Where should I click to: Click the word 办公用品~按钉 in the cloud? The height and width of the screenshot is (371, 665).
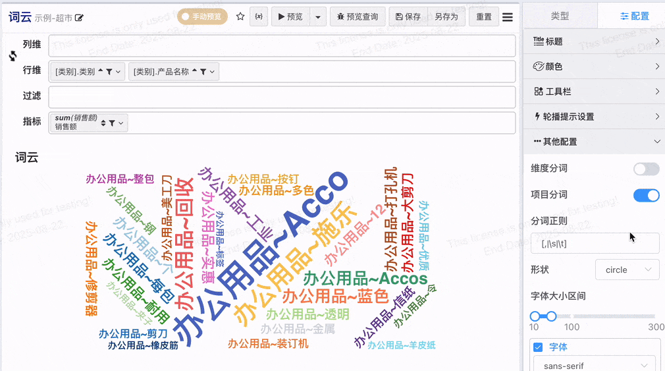[263, 179]
